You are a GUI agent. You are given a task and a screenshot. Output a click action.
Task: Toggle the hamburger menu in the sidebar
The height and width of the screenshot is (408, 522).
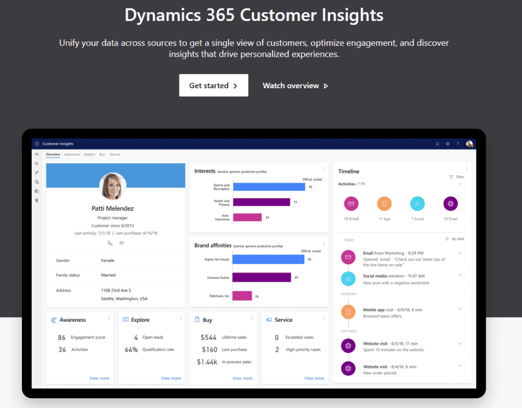[37, 154]
